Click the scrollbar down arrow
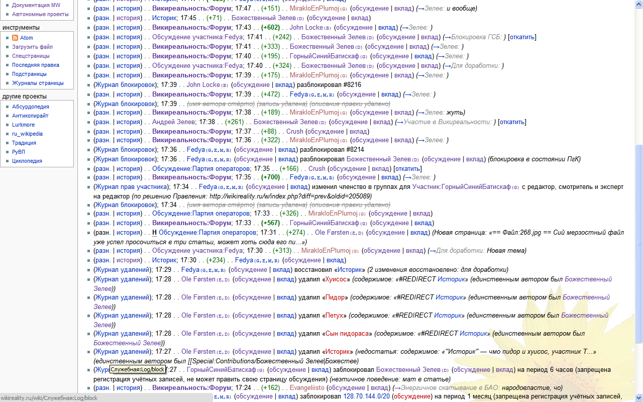 click(638, 398)
